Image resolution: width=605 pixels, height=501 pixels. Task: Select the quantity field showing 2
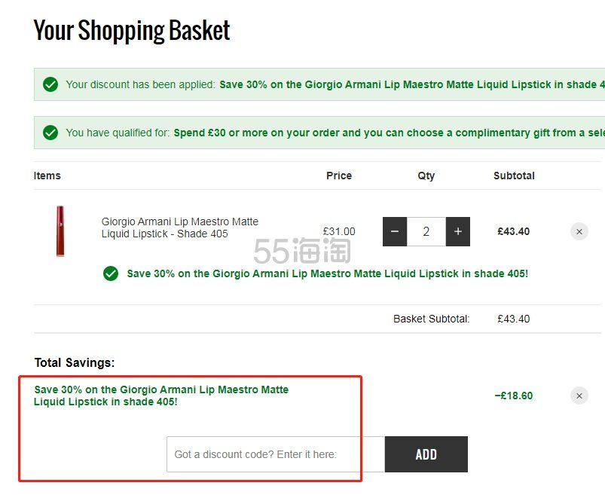click(426, 231)
